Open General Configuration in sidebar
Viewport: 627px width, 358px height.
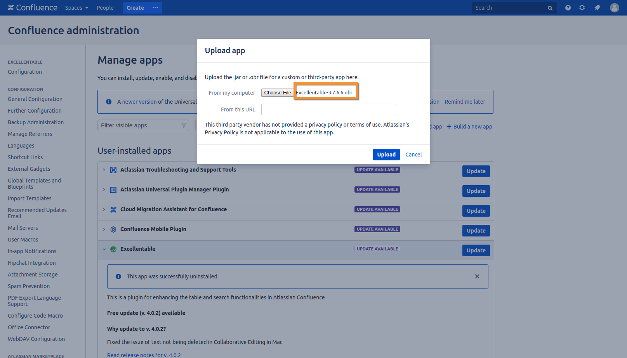tap(35, 99)
